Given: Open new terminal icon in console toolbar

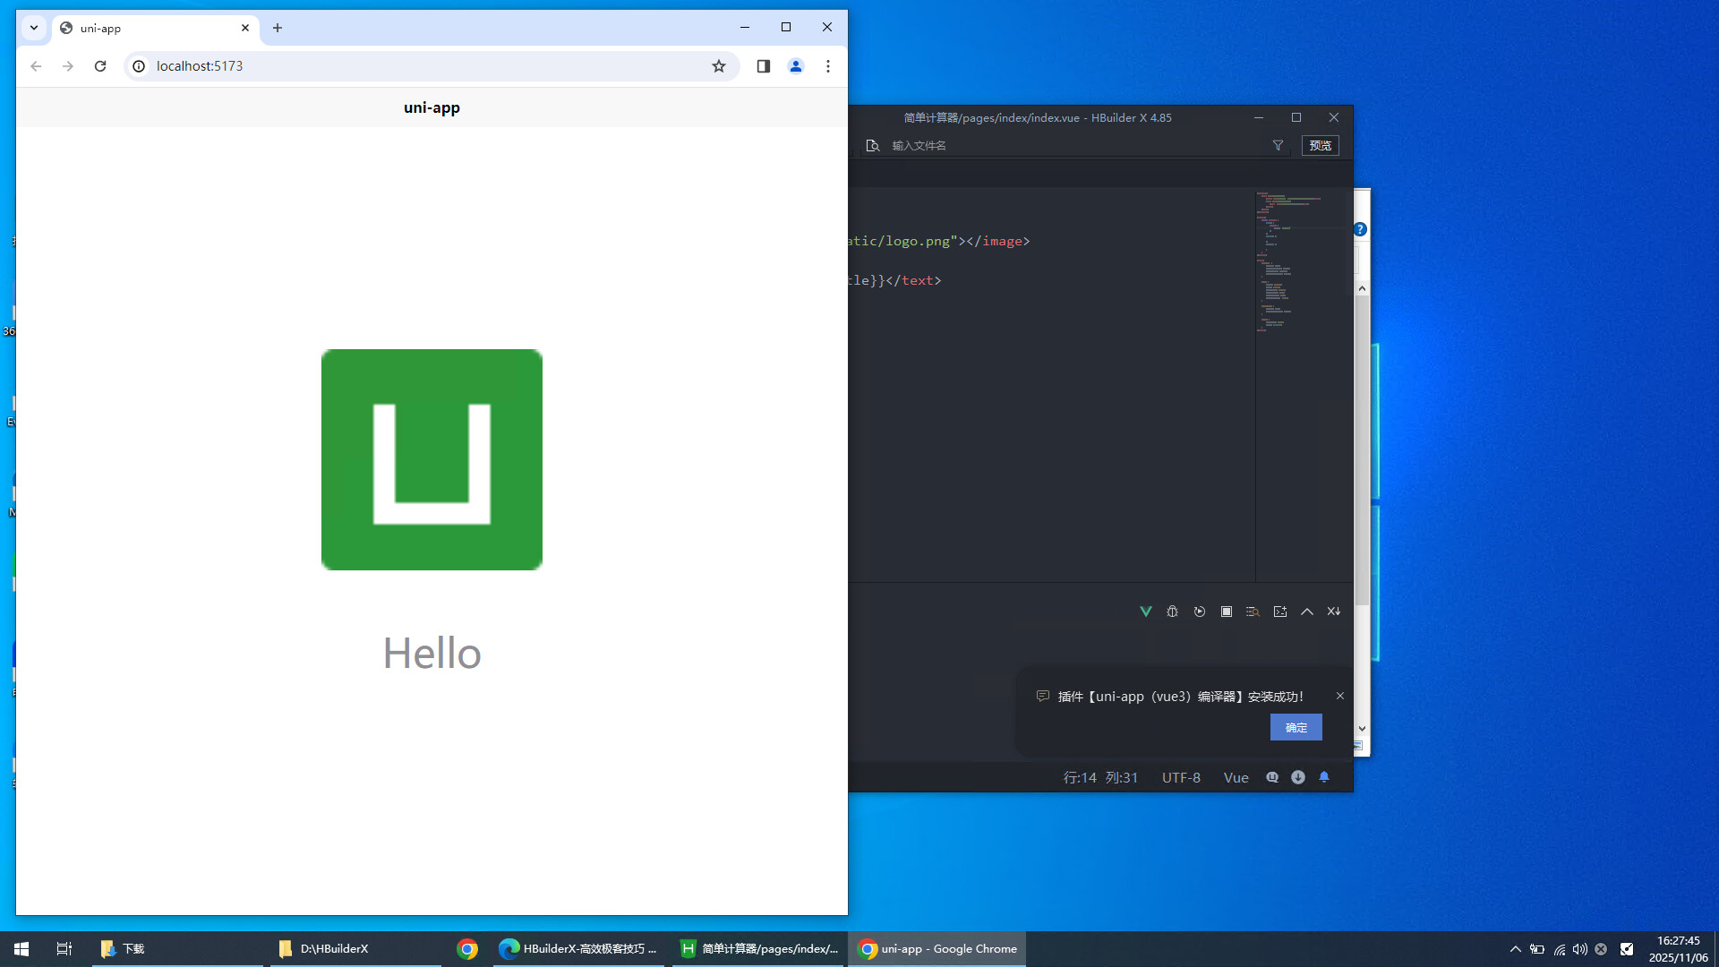Looking at the screenshot, I should 1280,612.
